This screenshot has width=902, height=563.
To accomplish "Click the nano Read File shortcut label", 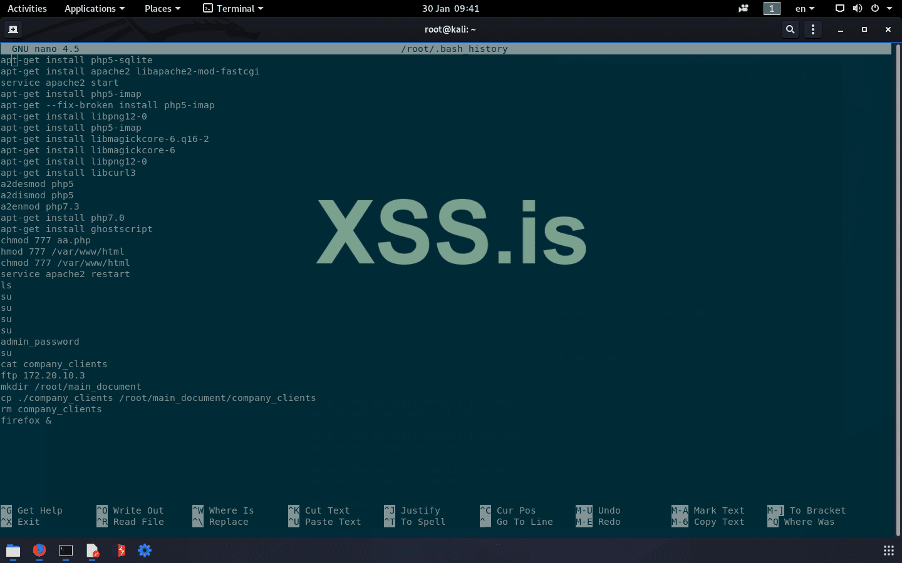I will (x=138, y=522).
